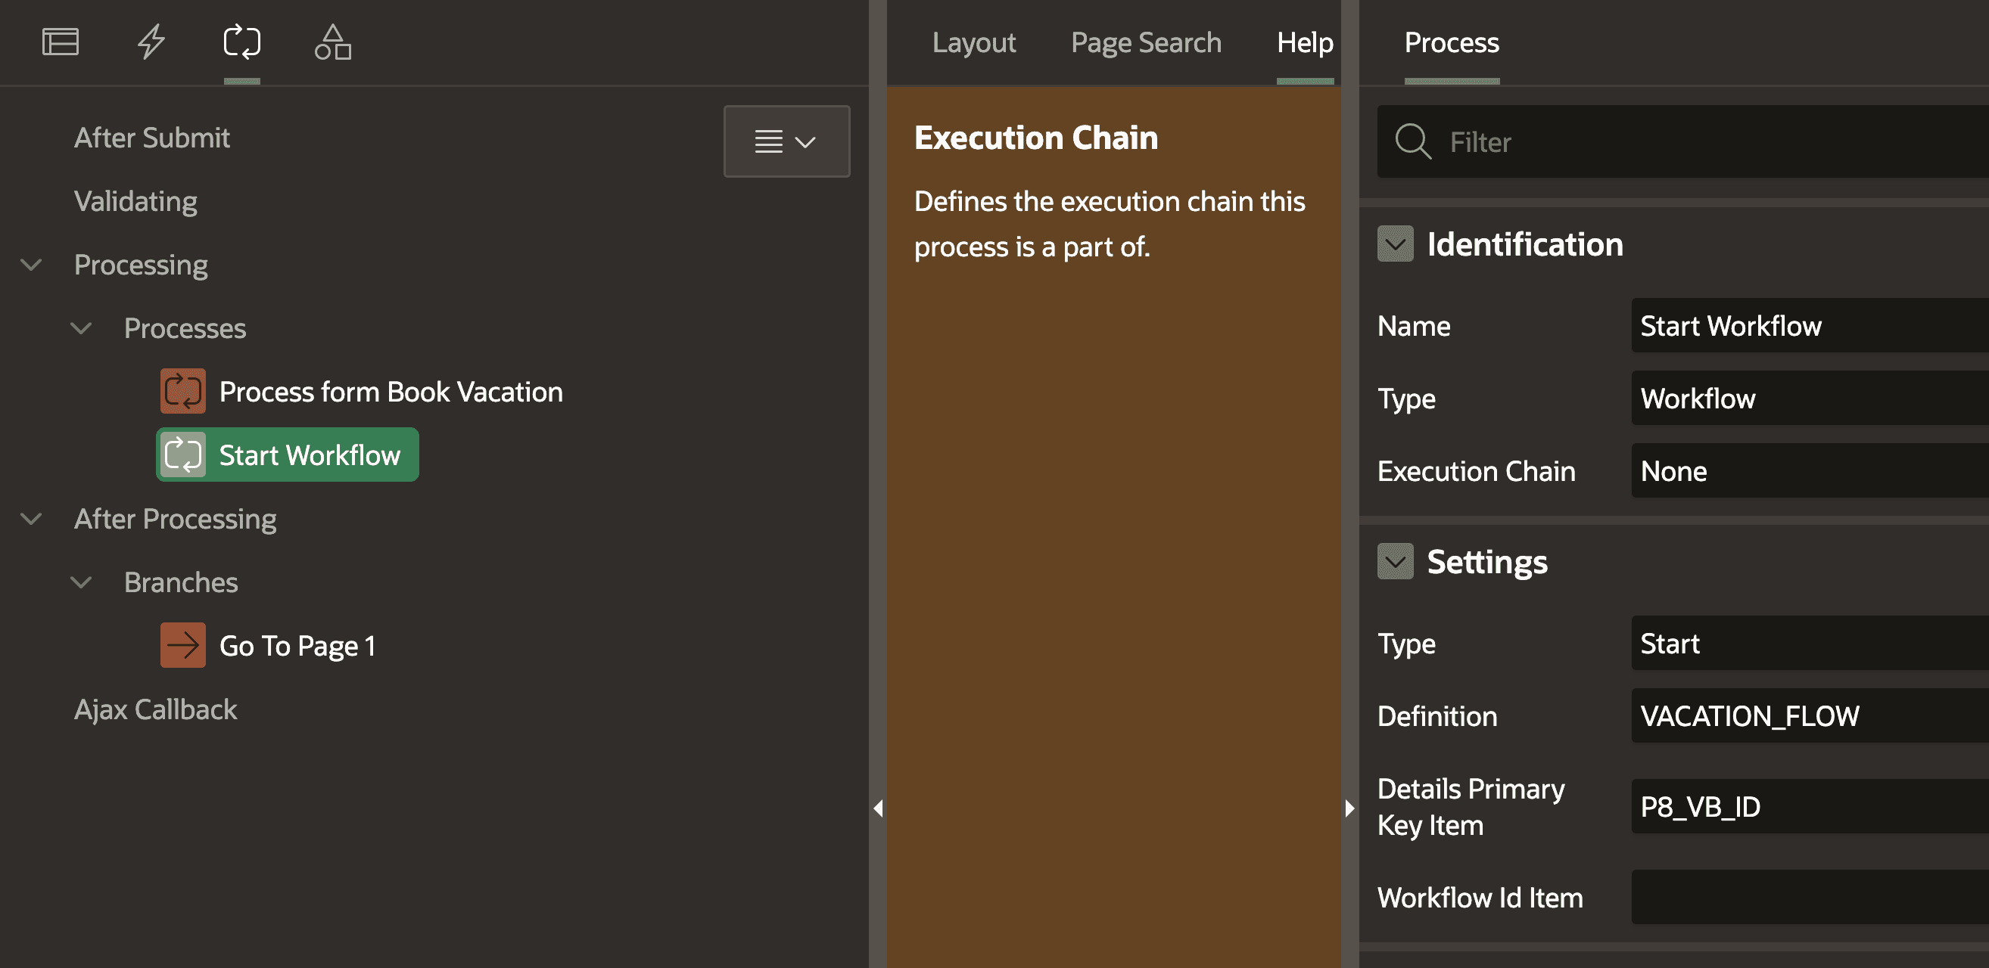Collapse the Settings section toggle
Screen dimensions: 1989x968
[1395, 562]
